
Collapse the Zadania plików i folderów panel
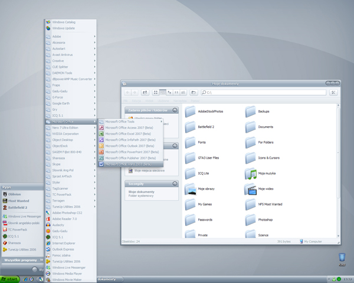[x=175, y=110]
